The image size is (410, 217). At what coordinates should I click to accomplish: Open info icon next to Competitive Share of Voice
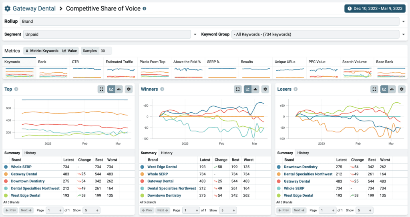coord(144,9)
